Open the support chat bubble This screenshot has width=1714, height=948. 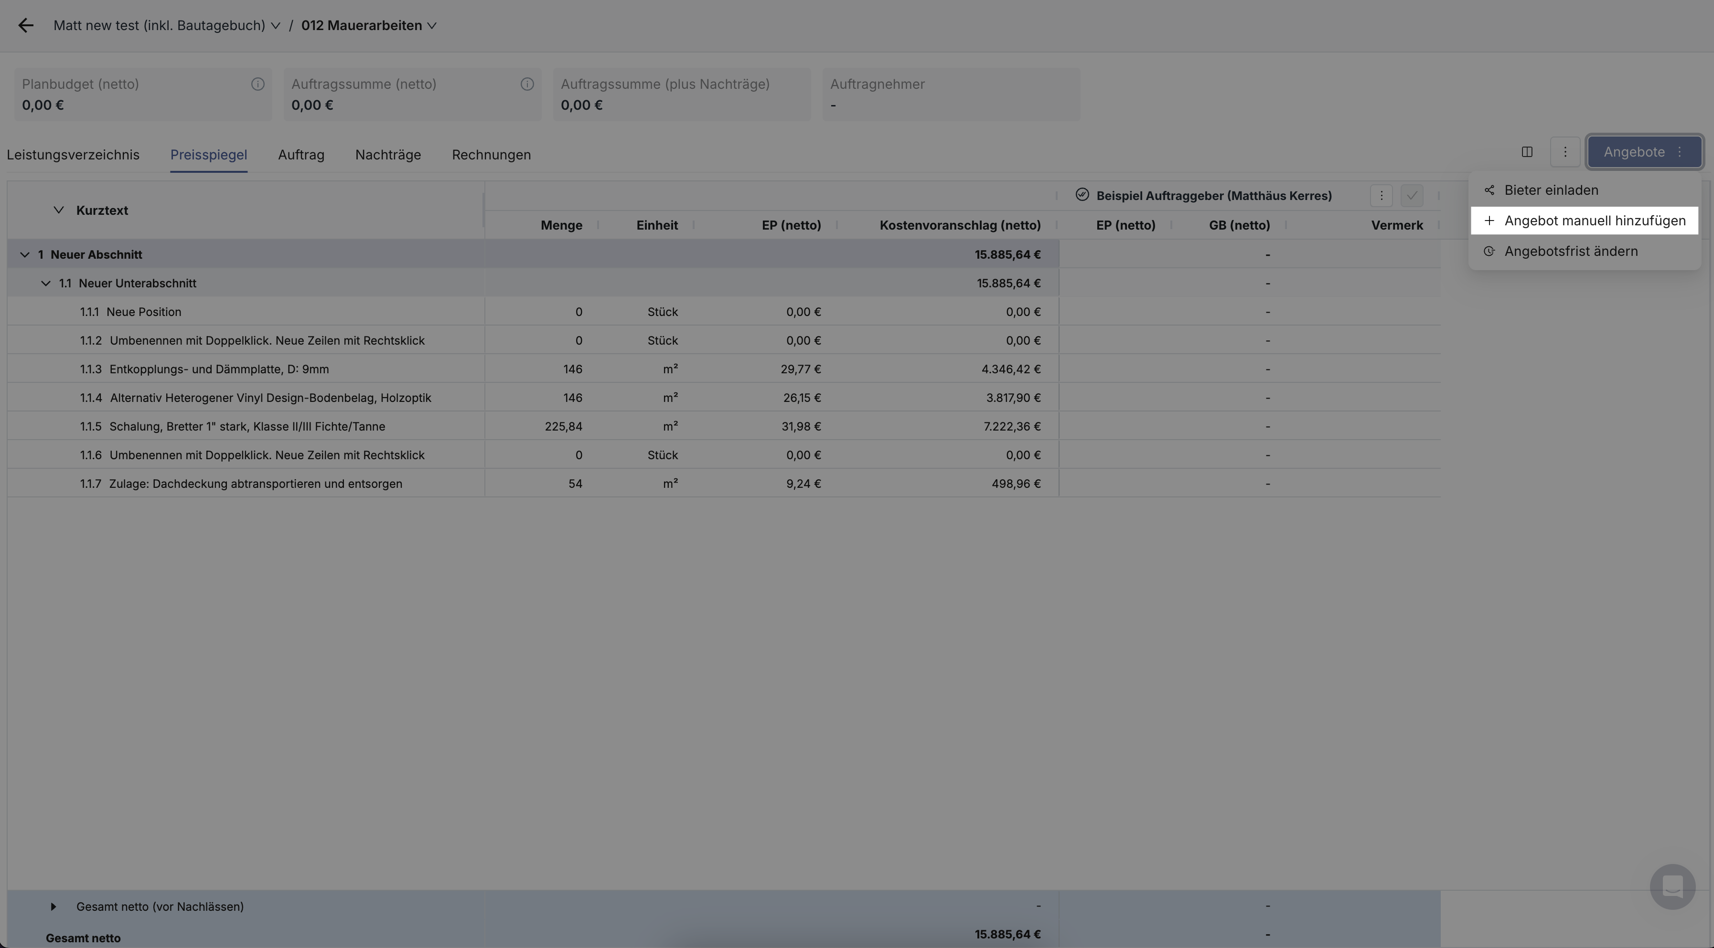pyautogui.click(x=1672, y=887)
